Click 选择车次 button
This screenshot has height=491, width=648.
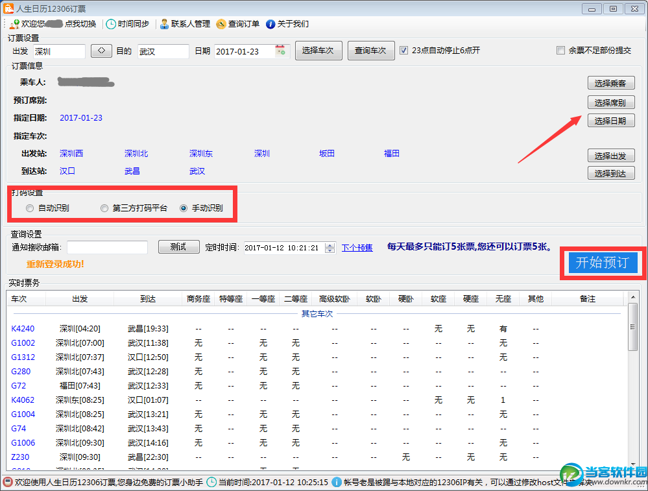point(318,51)
